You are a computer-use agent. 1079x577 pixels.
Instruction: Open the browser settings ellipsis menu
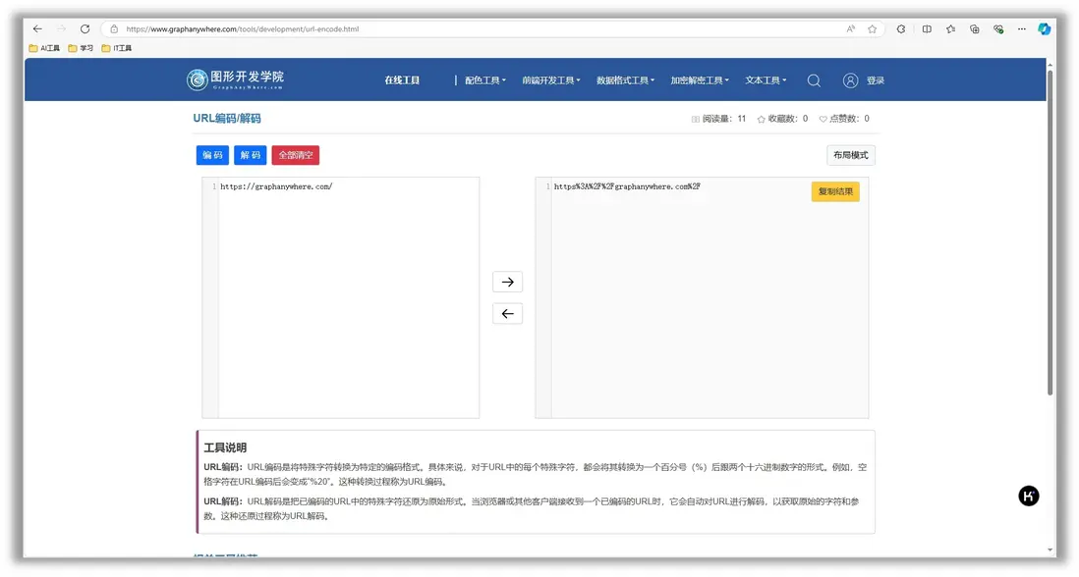[x=1022, y=28]
